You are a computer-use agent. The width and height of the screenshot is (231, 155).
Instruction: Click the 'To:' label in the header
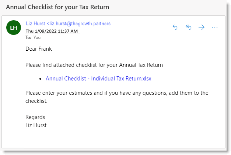coord(28,37)
